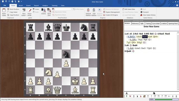Click the red pawn annotation icon
The width and height of the screenshot is (179, 101).
click(141, 96)
